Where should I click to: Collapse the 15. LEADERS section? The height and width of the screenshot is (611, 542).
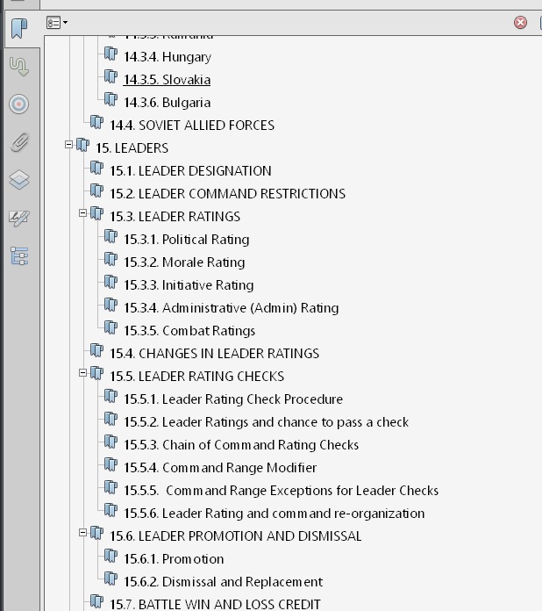68,145
